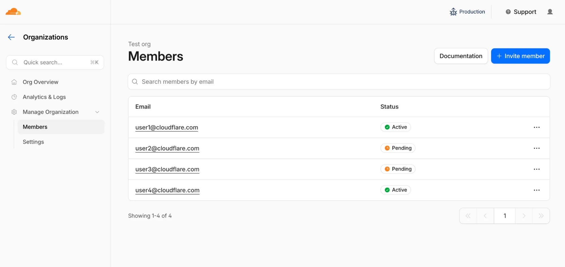Viewport: 565px width, 267px height.
Task: Open the actions menu for user4@cloudflare.com
Action: point(536,190)
